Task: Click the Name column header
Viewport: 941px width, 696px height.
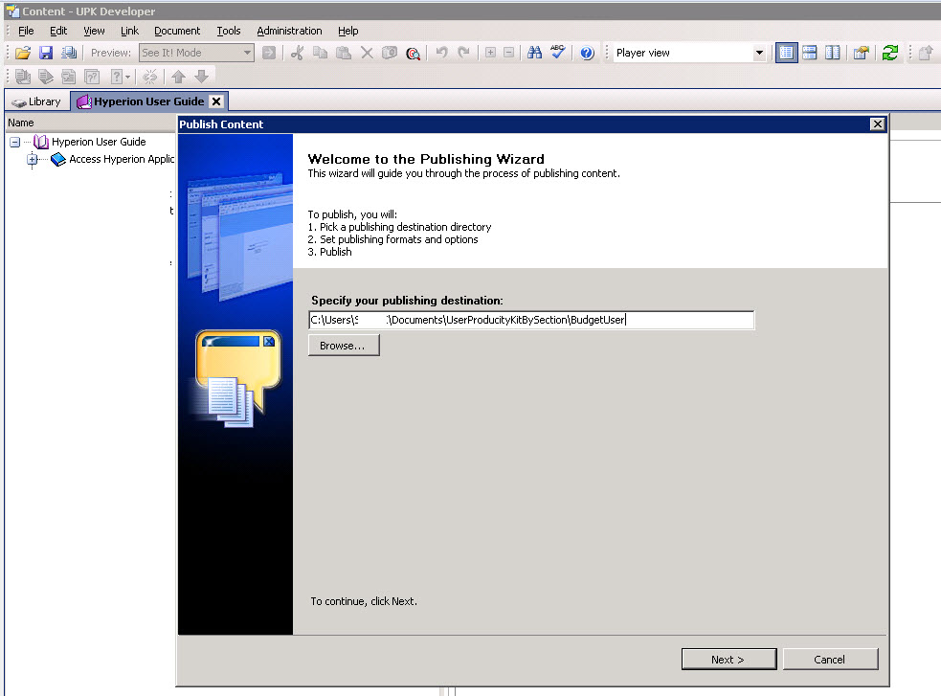Action: pos(90,123)
